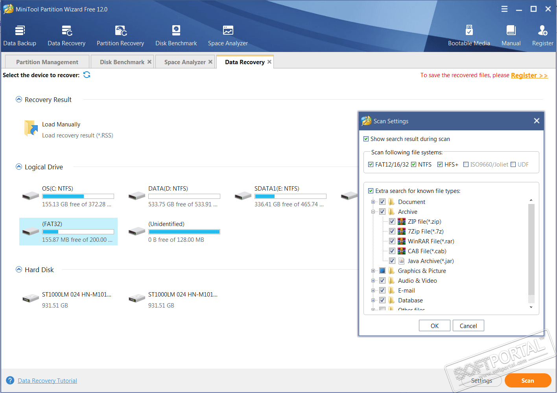Refresh the device list

[x=87, y=75]
